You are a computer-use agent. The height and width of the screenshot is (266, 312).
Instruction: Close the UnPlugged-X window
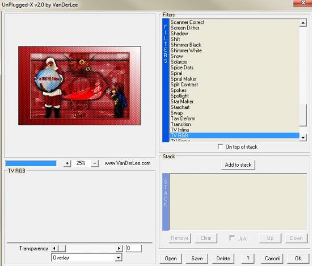(303, 3)
